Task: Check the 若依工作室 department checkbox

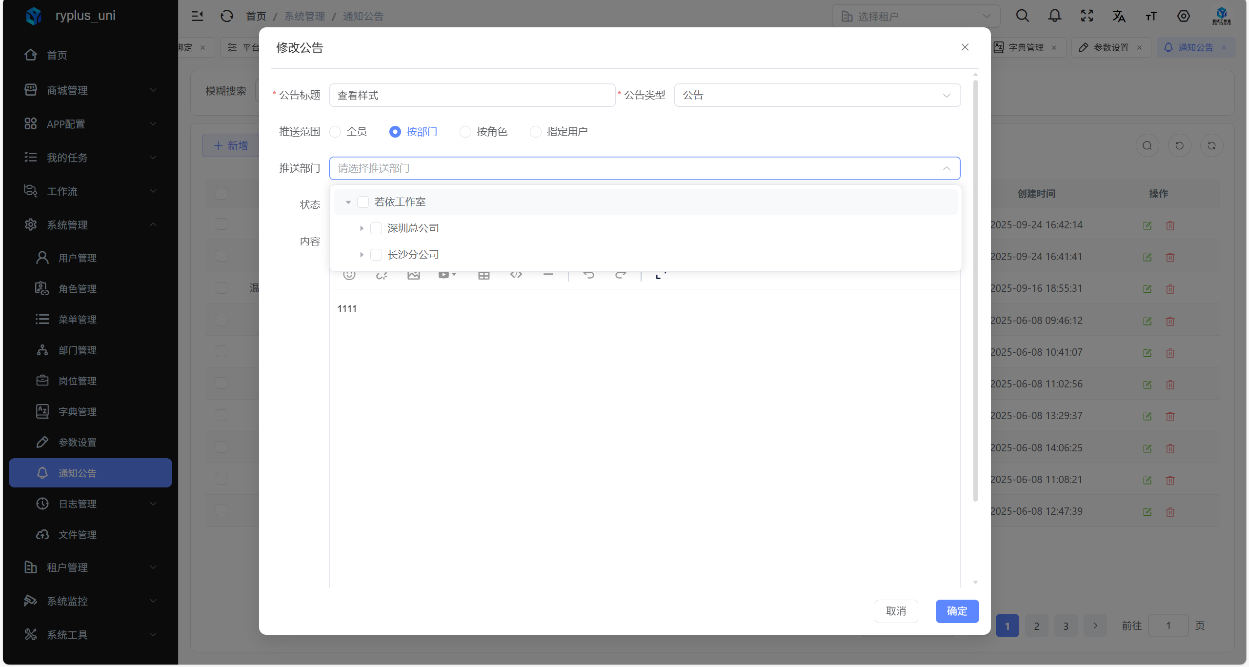Action: (x=363, y=202)
